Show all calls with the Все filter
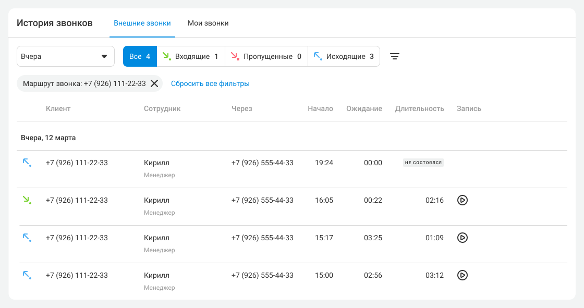 (x=140, y=56)
